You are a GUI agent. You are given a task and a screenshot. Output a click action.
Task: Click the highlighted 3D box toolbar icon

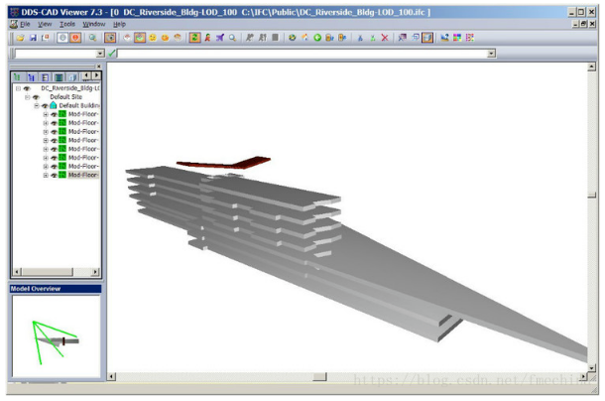[x=427, y=38]
